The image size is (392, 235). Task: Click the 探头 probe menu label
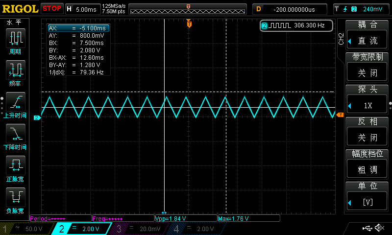point(367,89)
